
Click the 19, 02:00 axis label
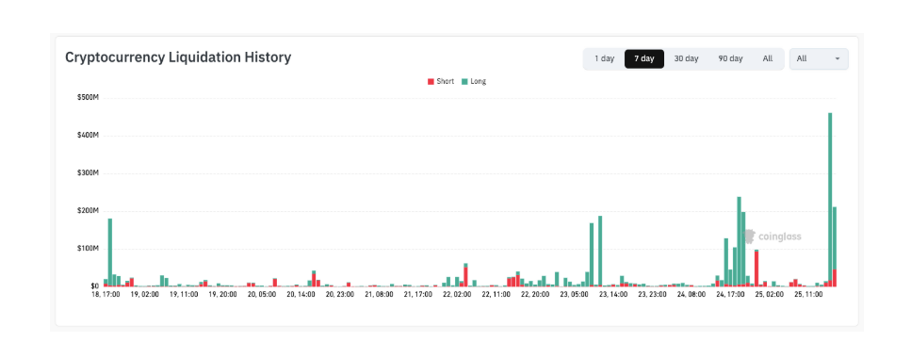145,295
